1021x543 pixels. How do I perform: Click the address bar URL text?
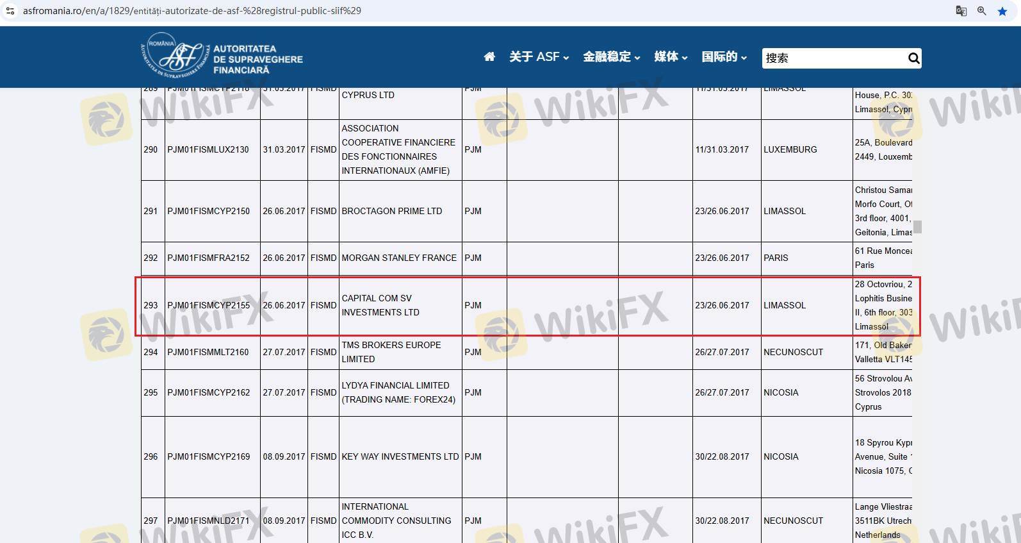pos(192,11)
